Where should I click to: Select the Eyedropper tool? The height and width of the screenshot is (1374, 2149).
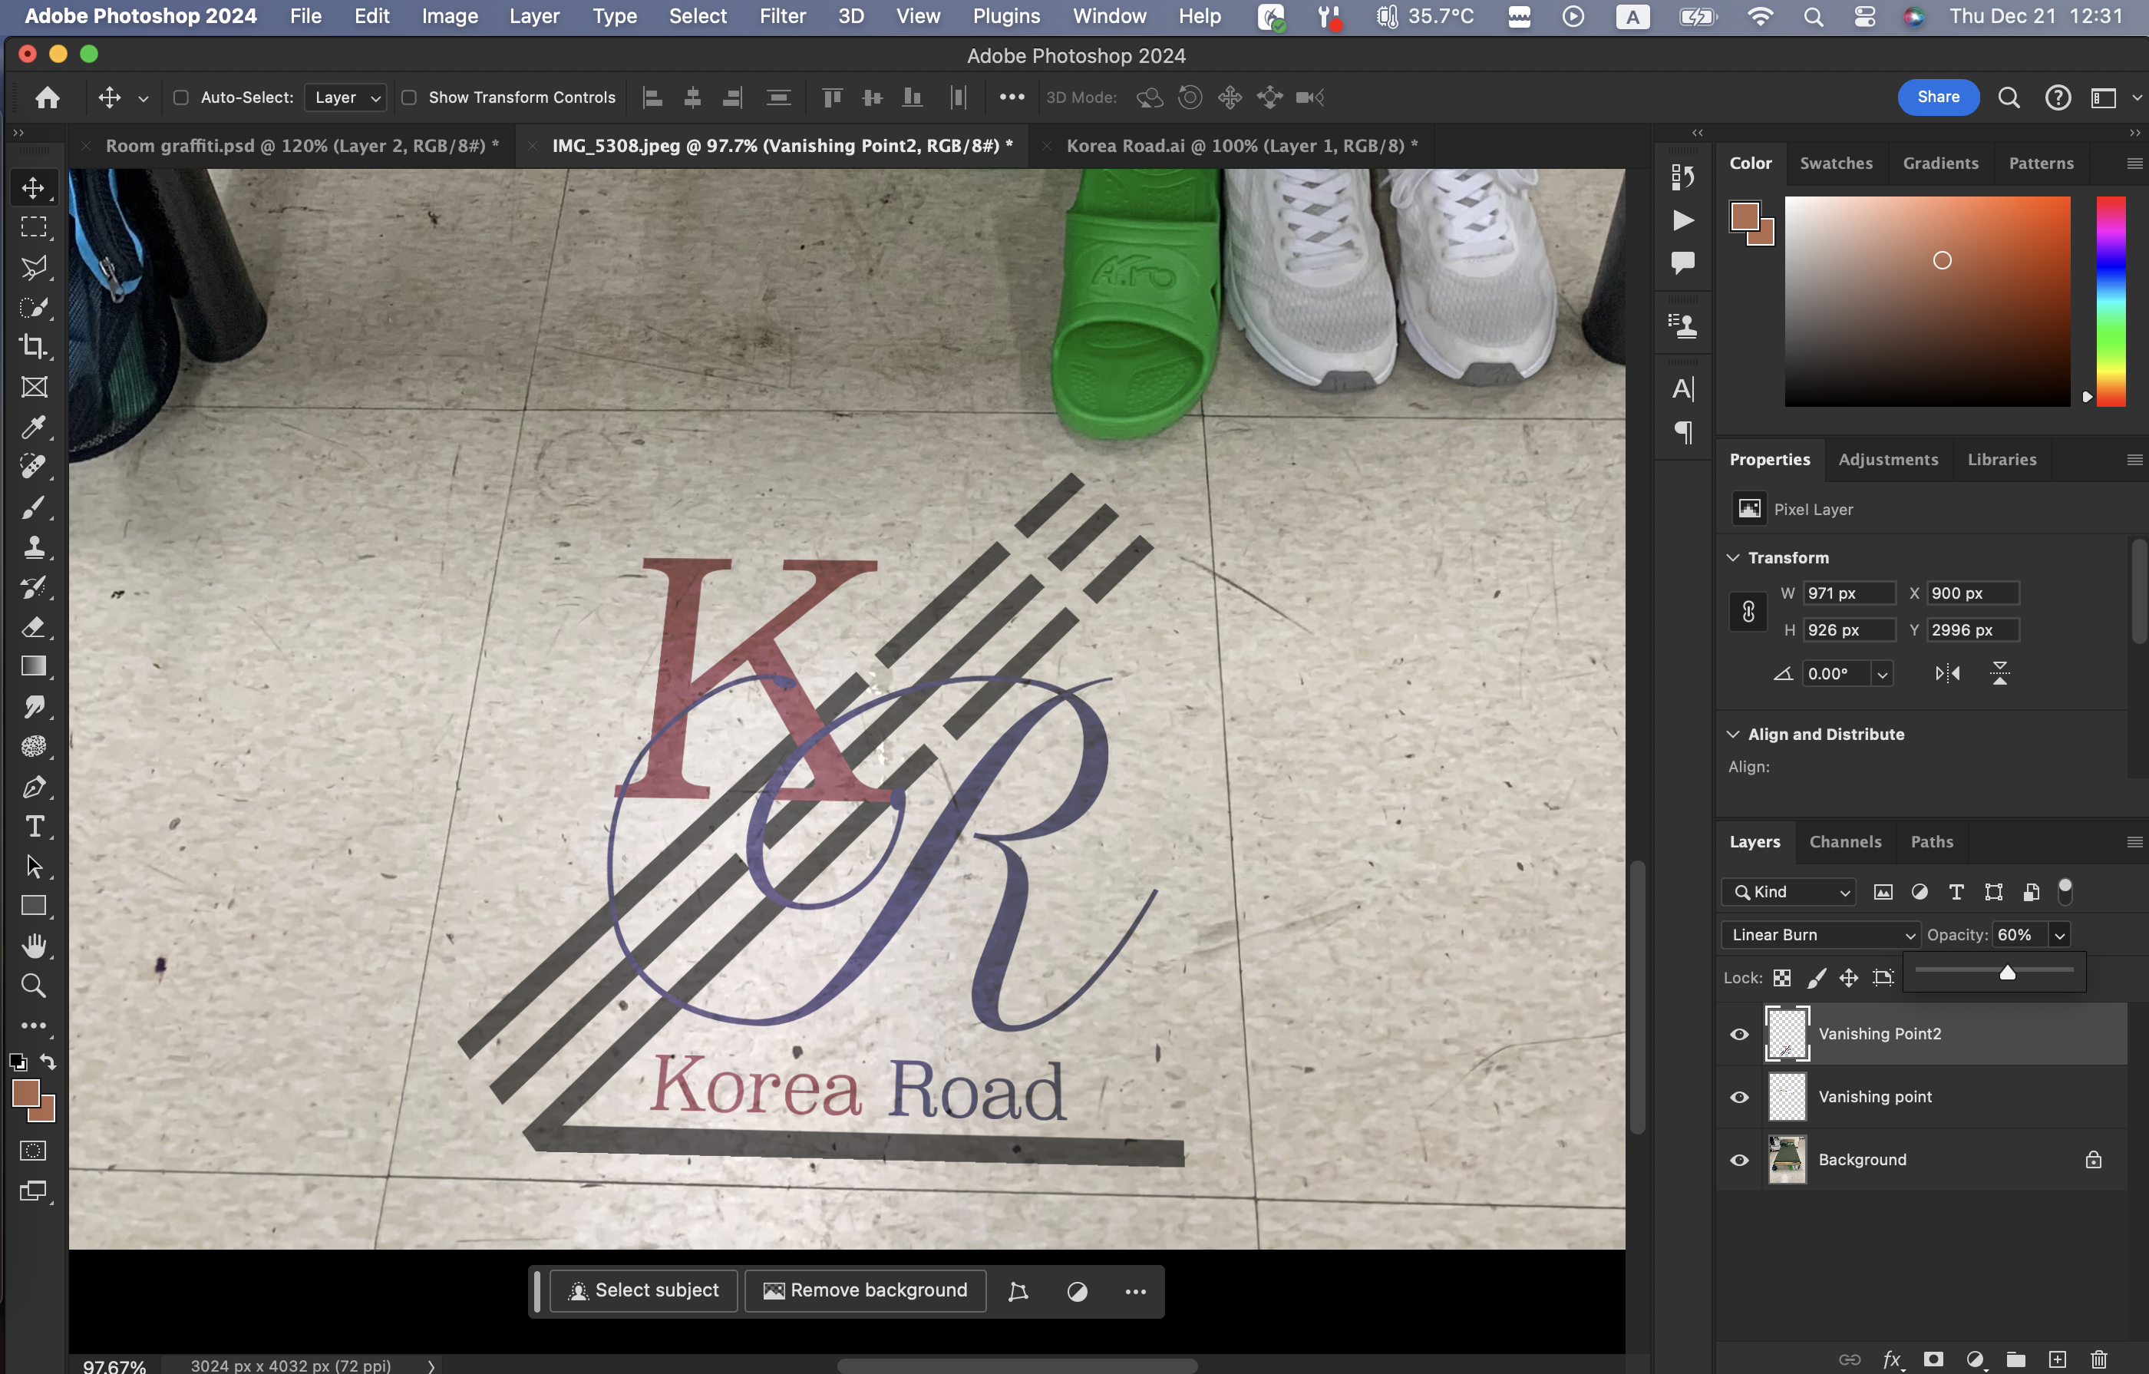coord(34,427)
